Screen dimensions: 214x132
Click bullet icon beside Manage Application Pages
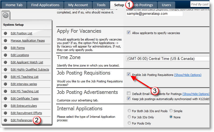pyautogui.click(x=5, y=41)
